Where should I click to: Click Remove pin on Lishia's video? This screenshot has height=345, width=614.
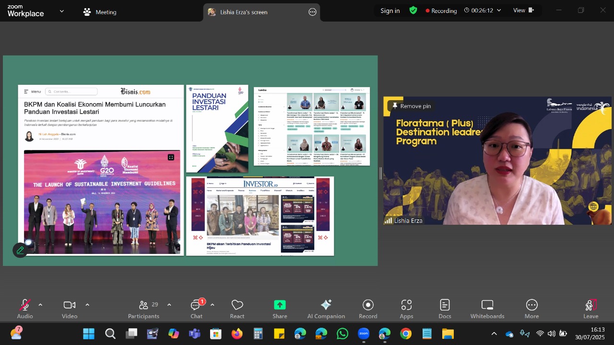411,106
